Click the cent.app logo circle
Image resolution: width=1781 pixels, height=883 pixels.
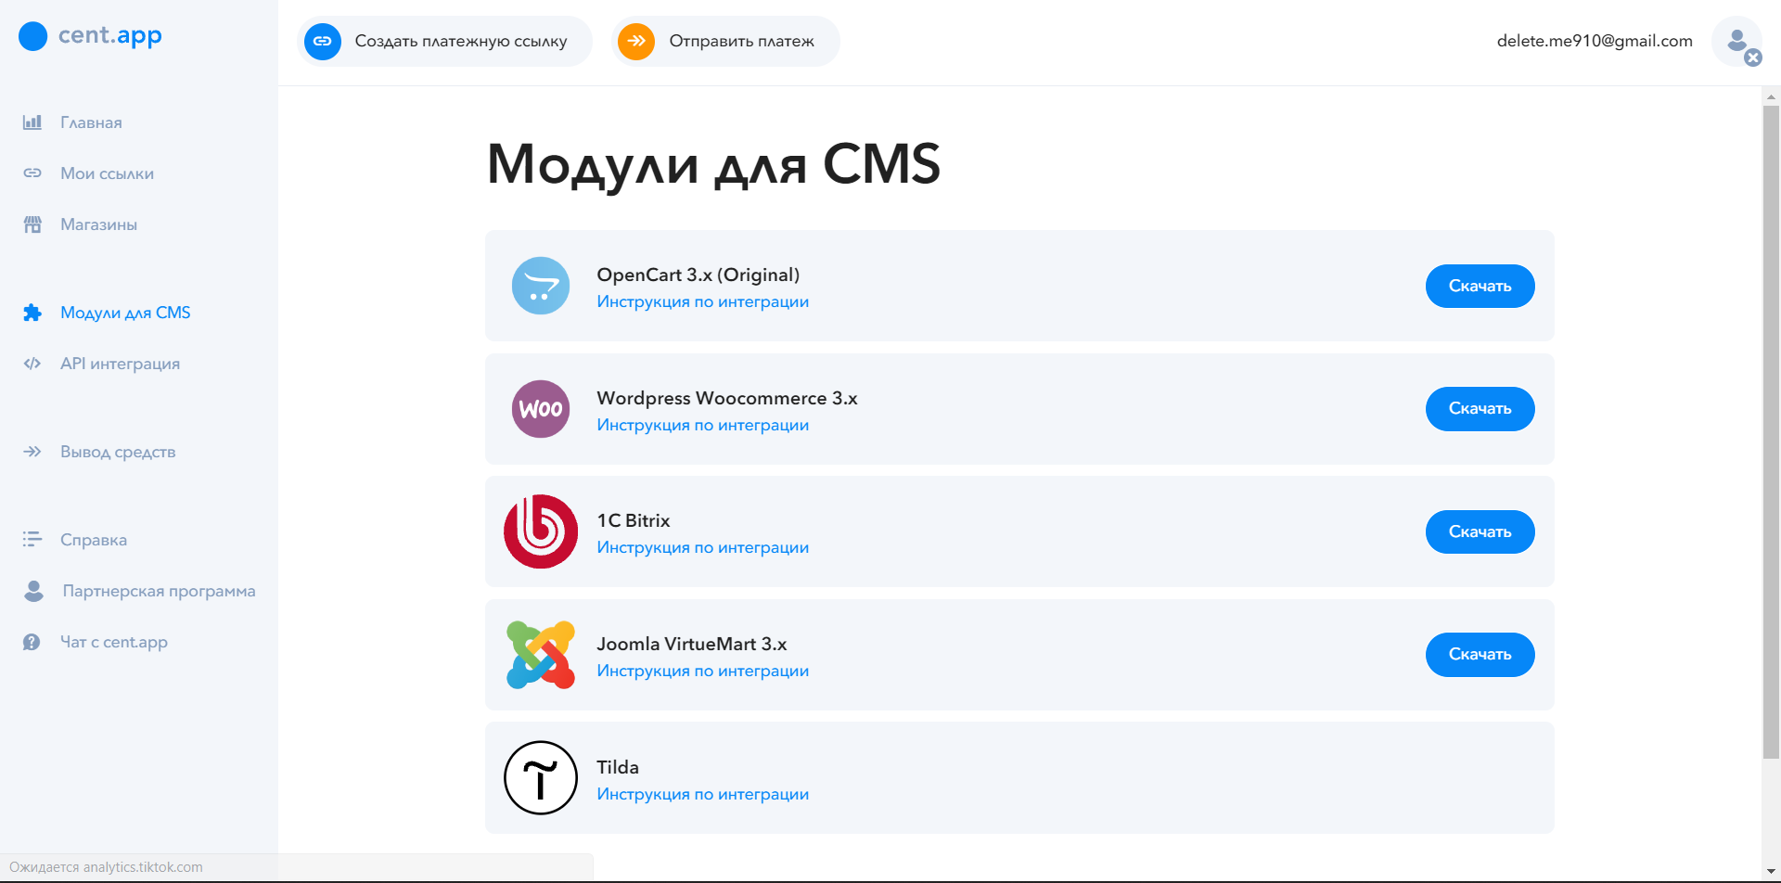32,36
